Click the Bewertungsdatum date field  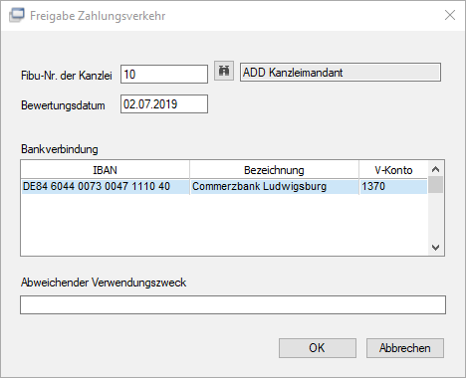click(164, 104)
